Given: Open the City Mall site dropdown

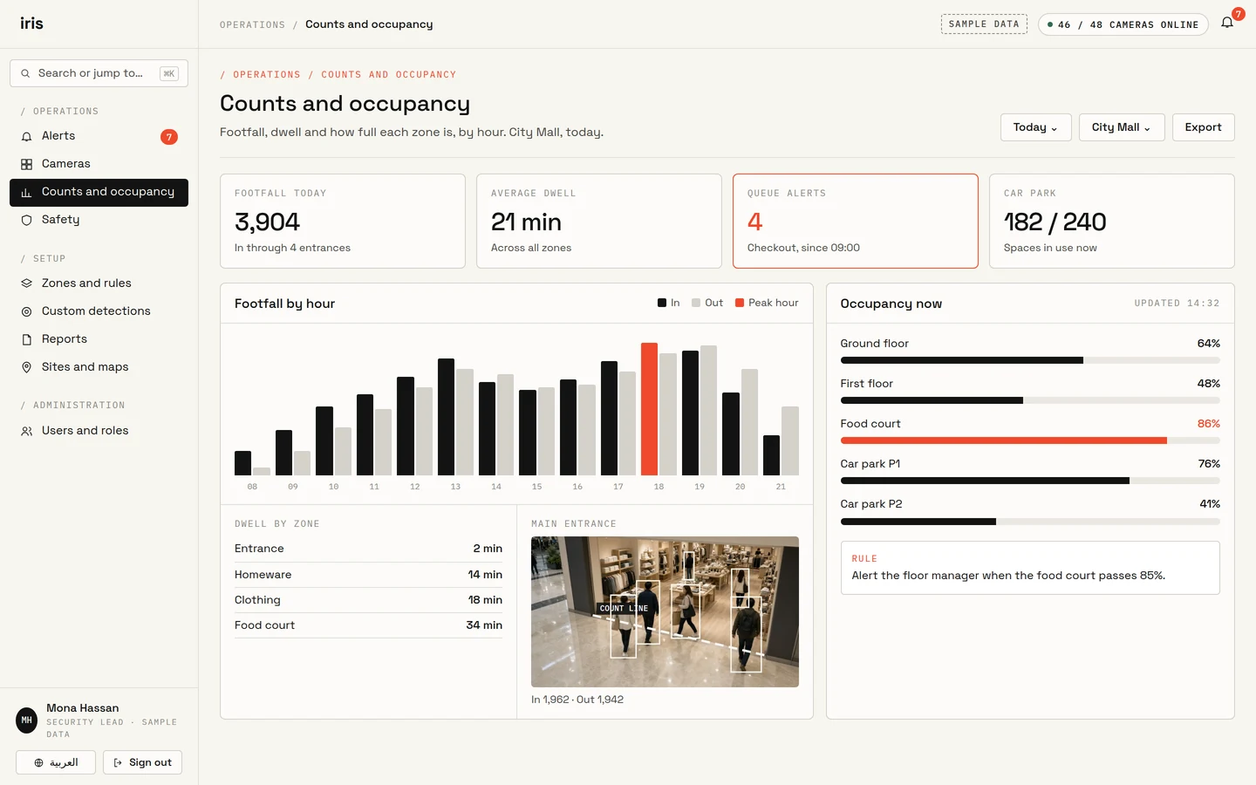Looking at the screenshot, I should pyautogui.click(x=1121, y=127).
